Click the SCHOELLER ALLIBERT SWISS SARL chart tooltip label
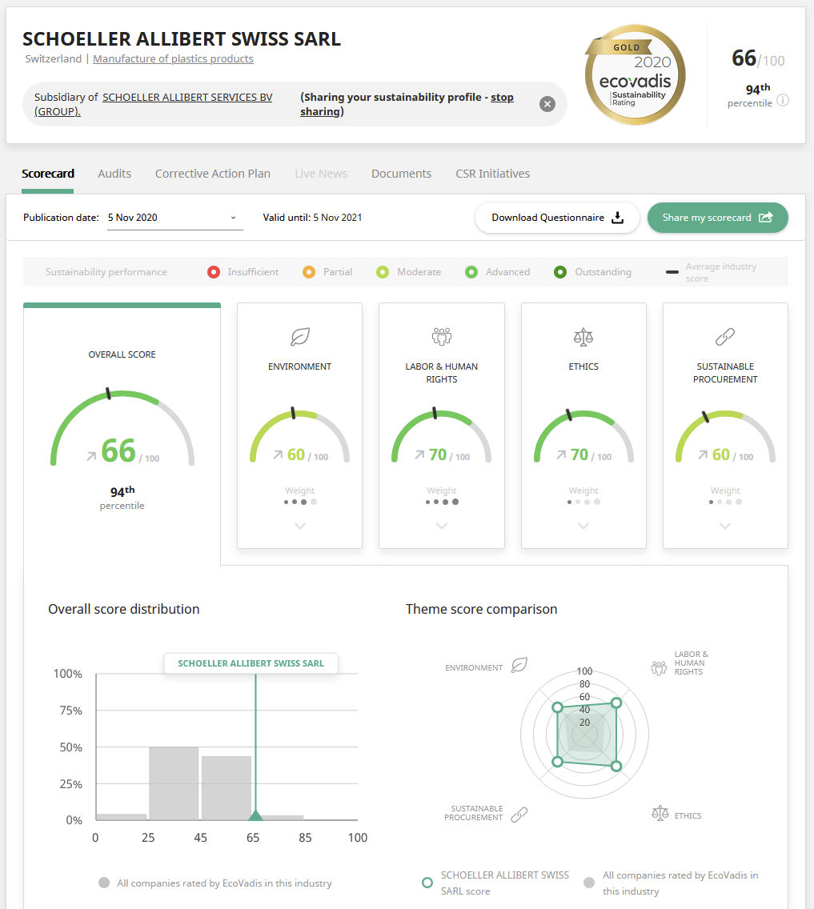Image resolution: width=814 pixels, height=909 pixels. click(251, 663)
